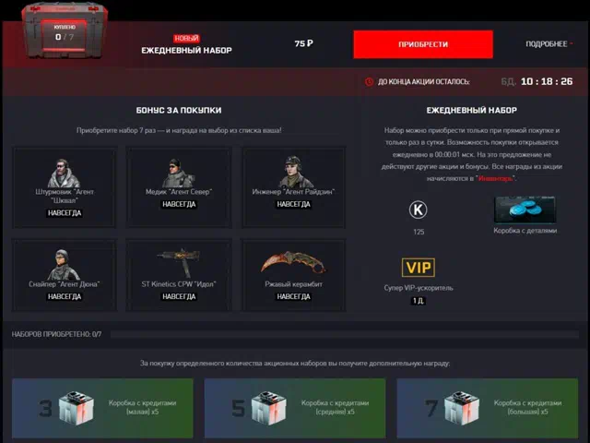Click the Наборов приобретено progress bar

344,334
